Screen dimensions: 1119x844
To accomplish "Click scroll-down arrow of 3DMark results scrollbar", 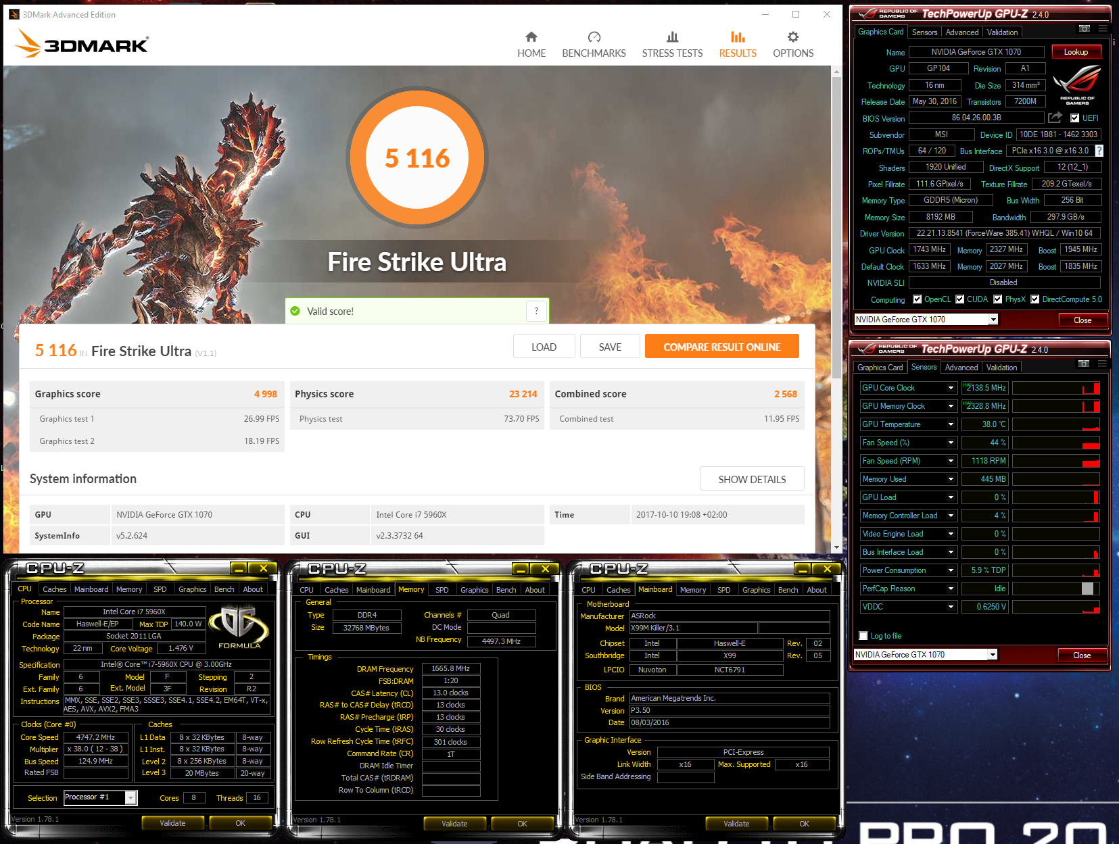I will click(836, 547).
